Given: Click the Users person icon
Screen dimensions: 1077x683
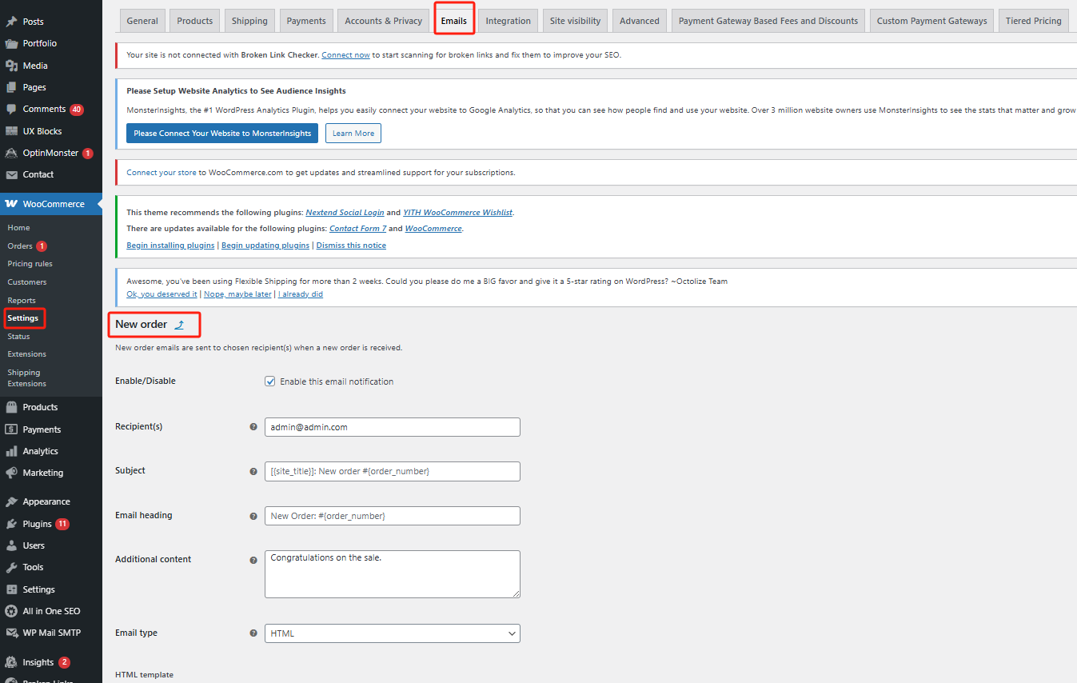Looking at the screenshot, I should coord(11,545).
